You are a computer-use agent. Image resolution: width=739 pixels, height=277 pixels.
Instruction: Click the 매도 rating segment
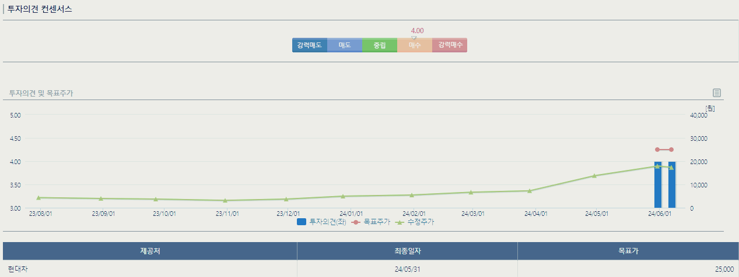(x=345, y=45)
